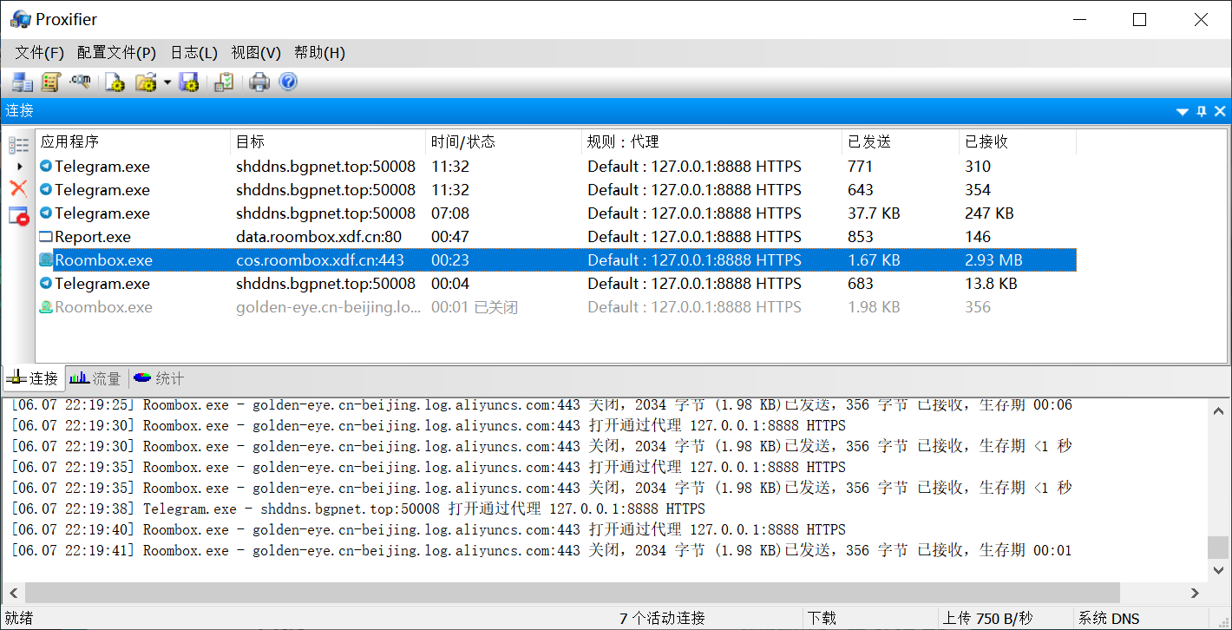Switch to the 统计 tab
Screen dimensions: 1232x630
pos(159,378)
